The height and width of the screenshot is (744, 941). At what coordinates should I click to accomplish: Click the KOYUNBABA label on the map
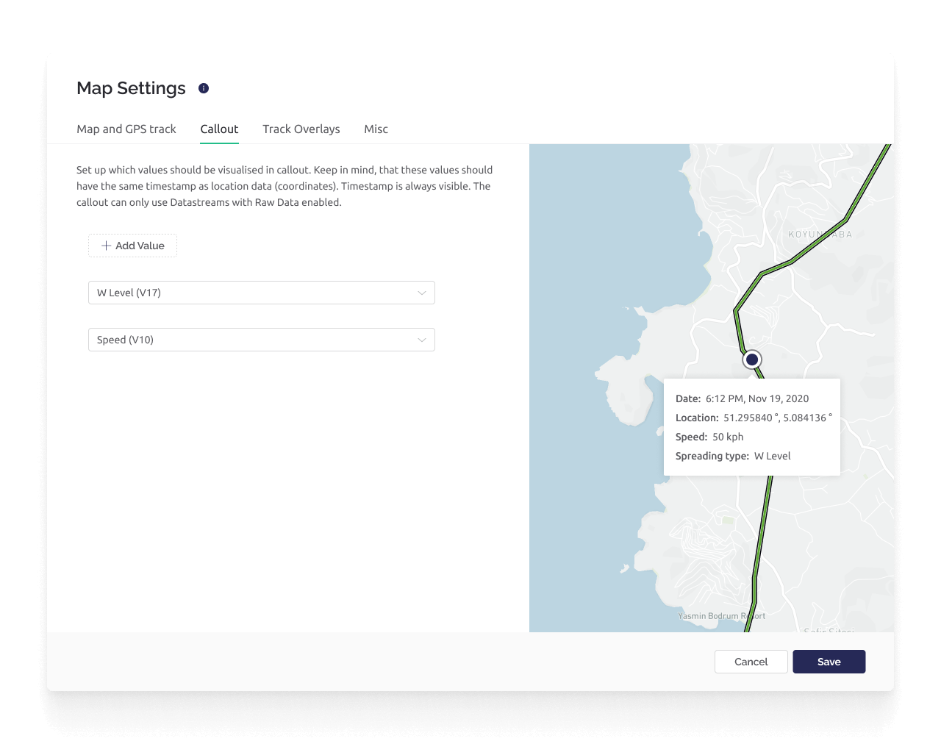point(820,235)
